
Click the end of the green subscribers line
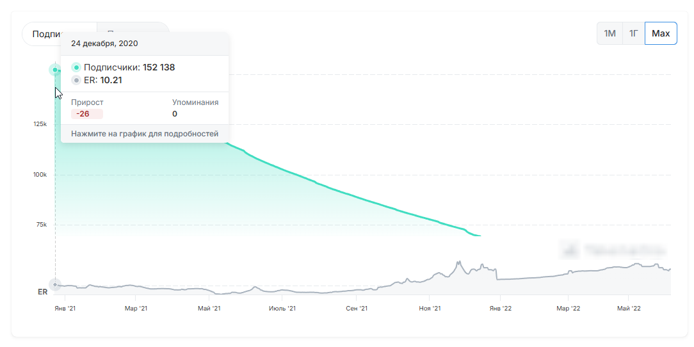(480, 236)
